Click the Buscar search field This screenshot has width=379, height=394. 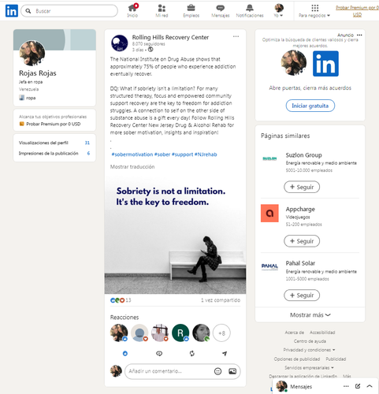click(x=69, y=11)
